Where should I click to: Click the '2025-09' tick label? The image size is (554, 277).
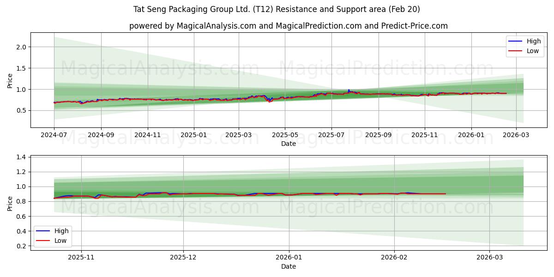point(379,135)
